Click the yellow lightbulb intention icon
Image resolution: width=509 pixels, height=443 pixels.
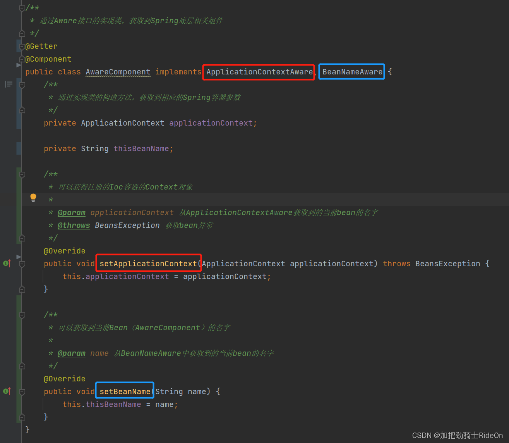tap(33, 198)
